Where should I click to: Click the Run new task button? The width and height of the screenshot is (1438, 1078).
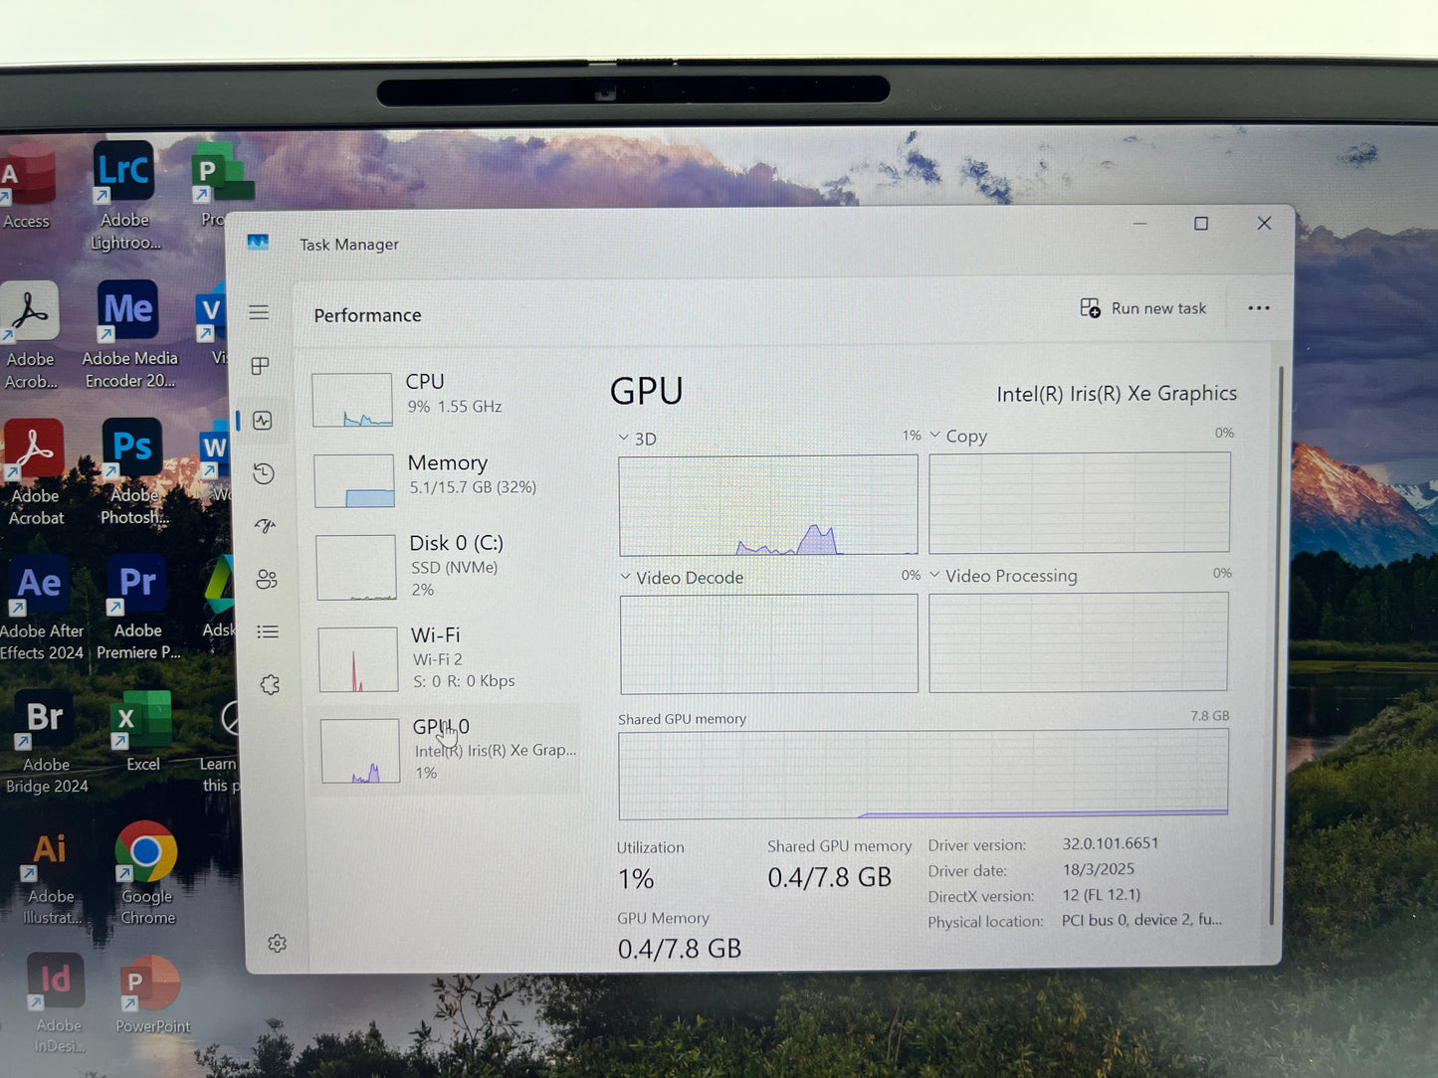(1143, 308)
